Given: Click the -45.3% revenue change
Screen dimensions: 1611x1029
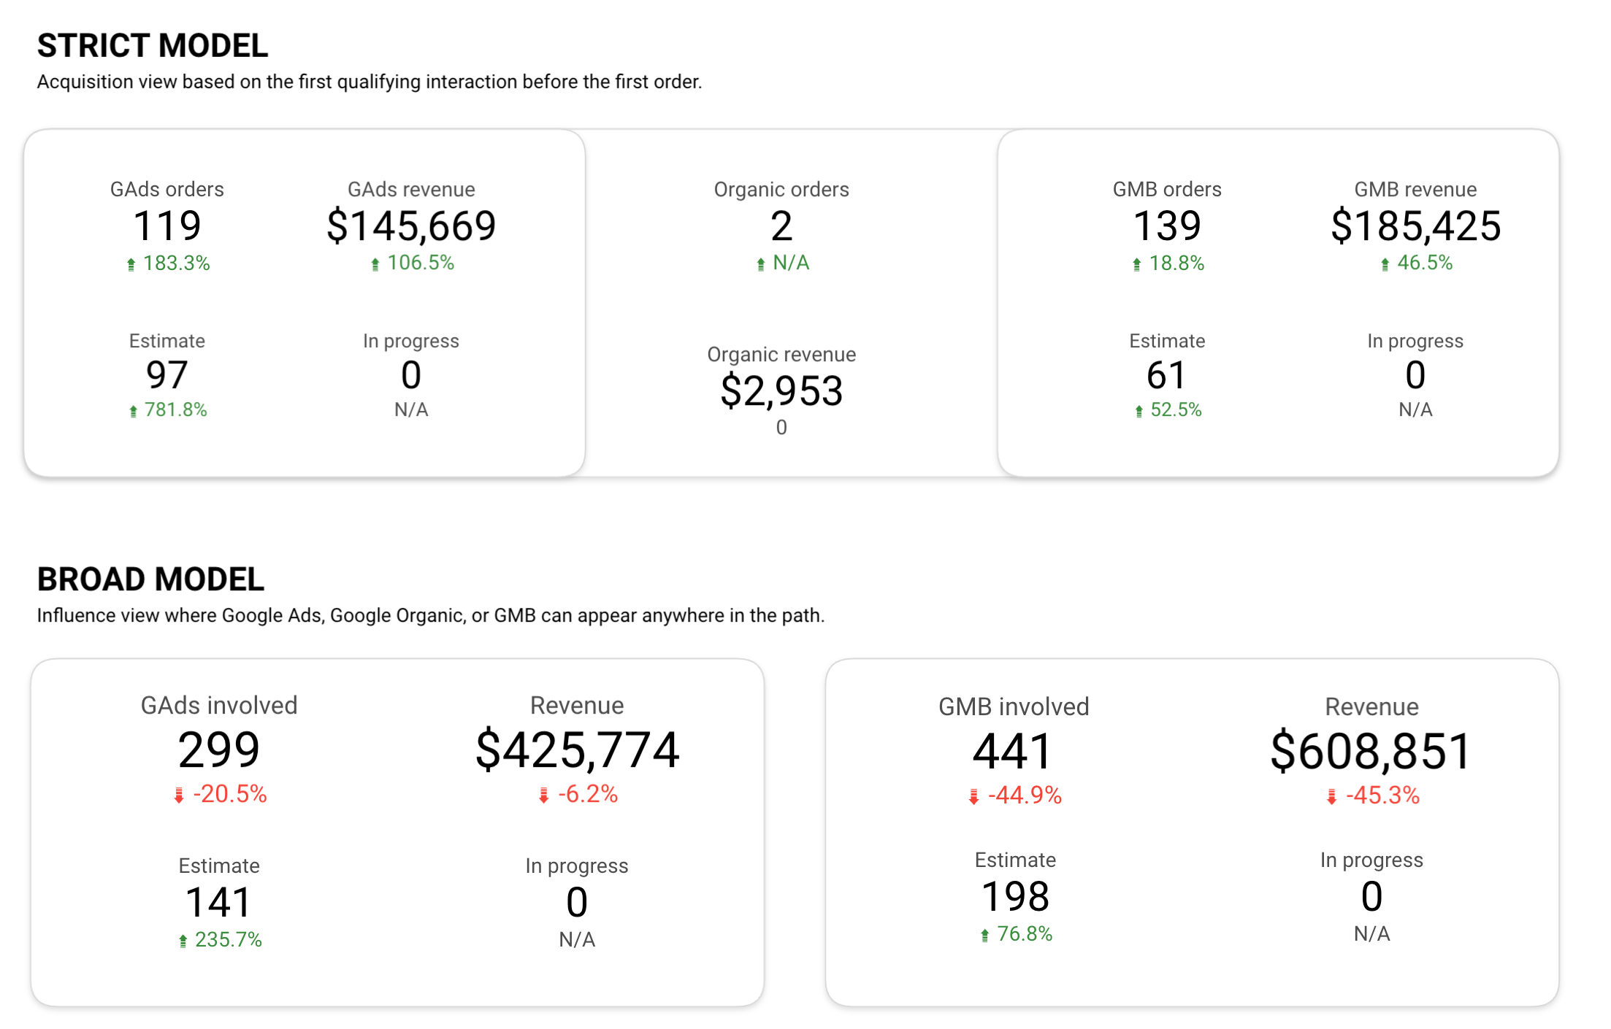Looking at the screenshot, I should [1382, 795].
